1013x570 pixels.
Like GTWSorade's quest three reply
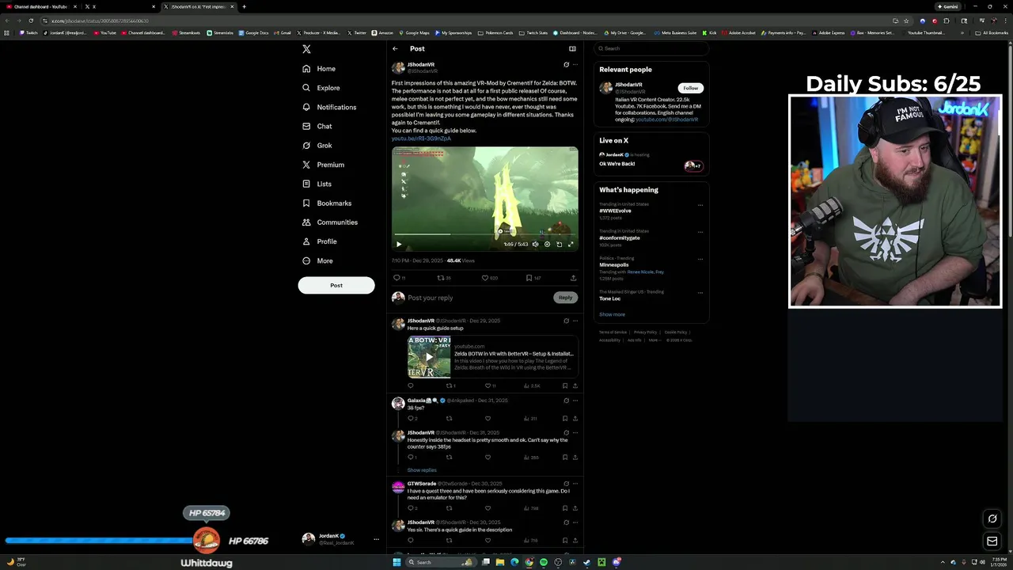tap(488, 508)
